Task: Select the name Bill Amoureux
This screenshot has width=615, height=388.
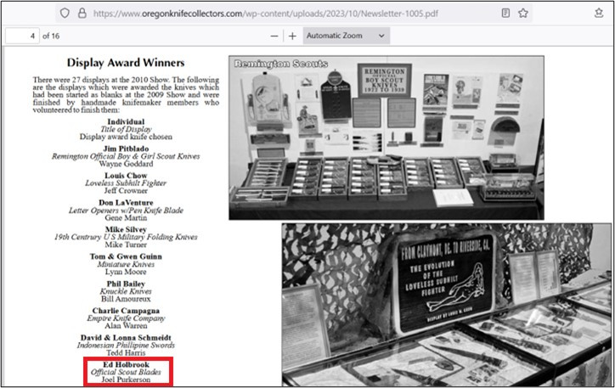Action: pos(126,299)
